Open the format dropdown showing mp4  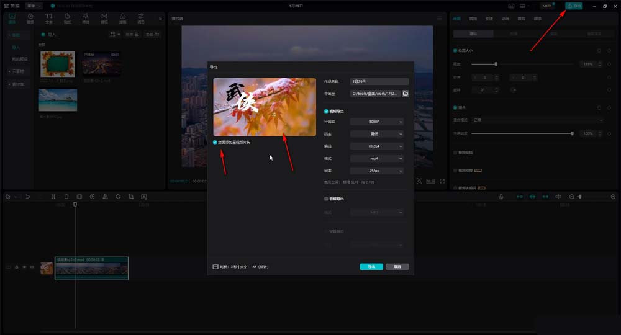click(x=376, y=159)
